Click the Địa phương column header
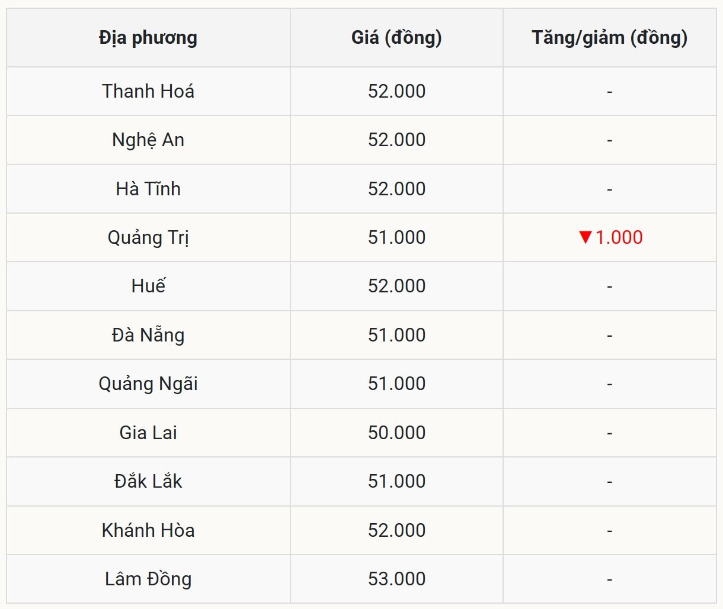The height and width of the screenshot is (609, 723). click(148, 38)
